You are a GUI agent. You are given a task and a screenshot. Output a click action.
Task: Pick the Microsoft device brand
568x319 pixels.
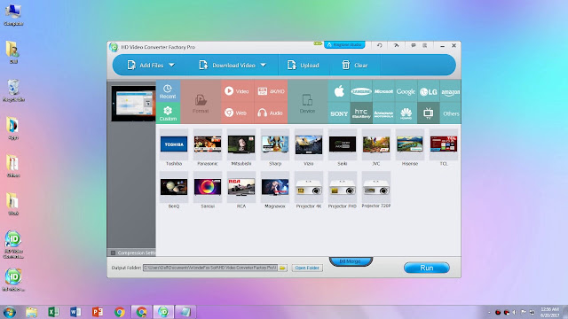pos(383,91)
